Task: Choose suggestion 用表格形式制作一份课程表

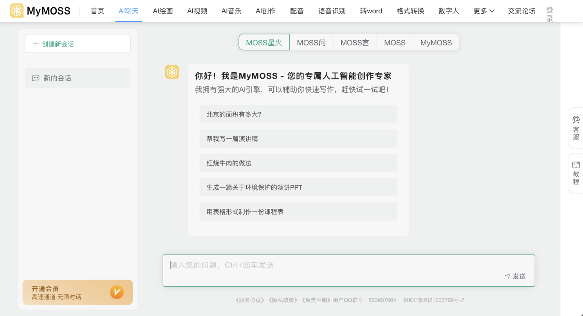Action: click(298, 211)
